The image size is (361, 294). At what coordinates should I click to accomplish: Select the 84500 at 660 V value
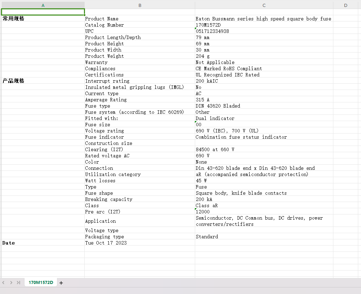pyautogui.click(x=264, y=149)
